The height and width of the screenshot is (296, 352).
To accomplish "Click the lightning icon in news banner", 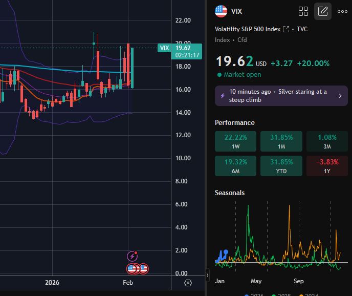I will 223,96.
